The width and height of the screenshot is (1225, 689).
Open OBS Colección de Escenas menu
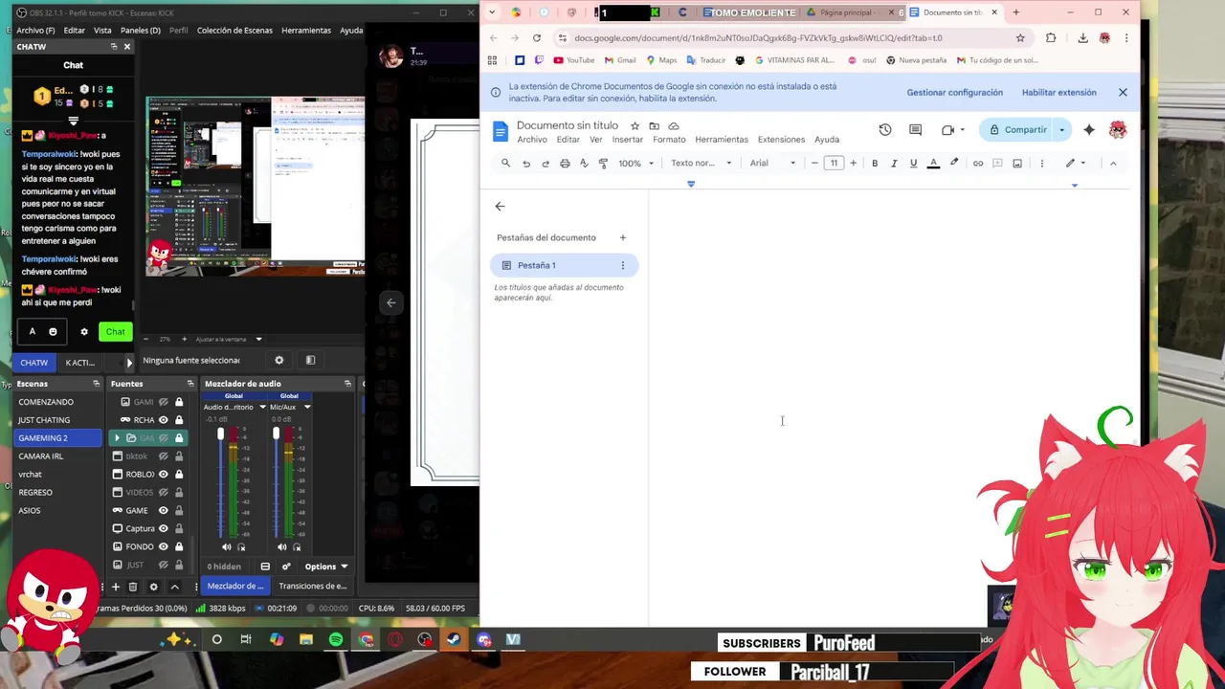pos(234,31)
